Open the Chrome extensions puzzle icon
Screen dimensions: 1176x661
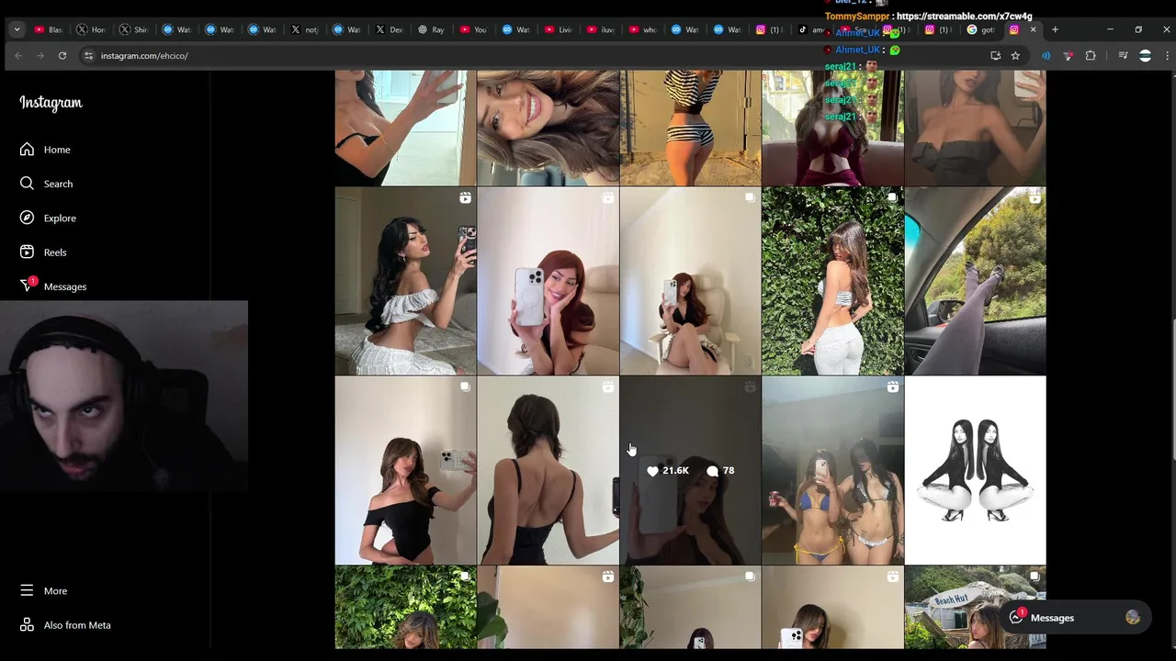point(1091,56)
